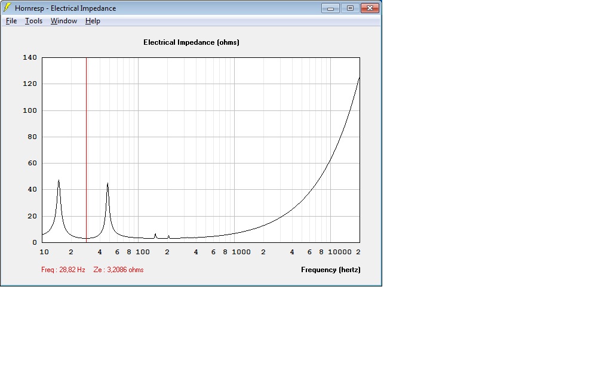Maximize the Hornresp window
Screen dimensions: 602x376
tap(350, 8)
